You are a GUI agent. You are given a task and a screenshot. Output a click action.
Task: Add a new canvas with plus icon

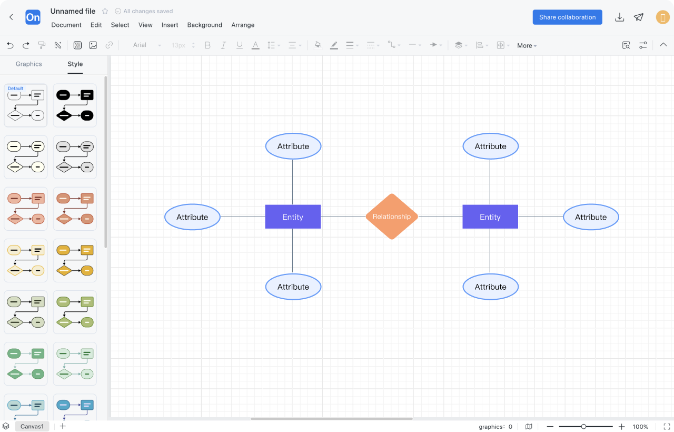point(63,426)
